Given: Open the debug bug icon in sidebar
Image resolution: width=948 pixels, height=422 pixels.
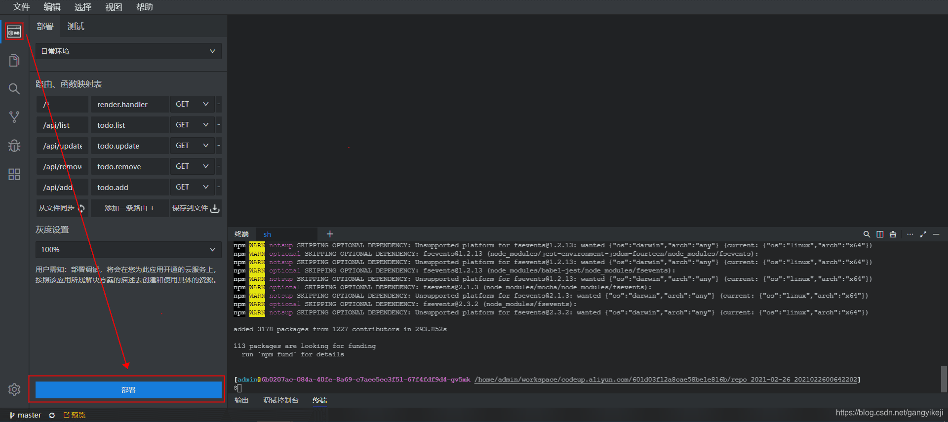Looking at the screenshot, I should (x=14, y=146).
